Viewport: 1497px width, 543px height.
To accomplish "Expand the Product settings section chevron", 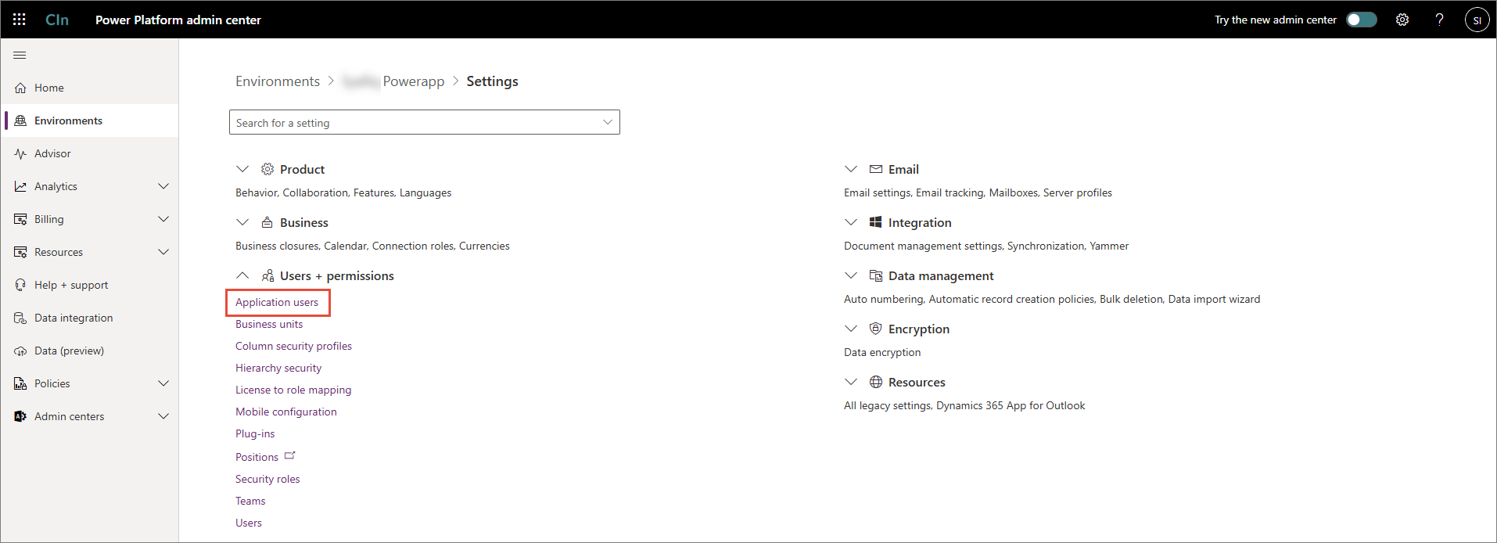I will point(242,169).
